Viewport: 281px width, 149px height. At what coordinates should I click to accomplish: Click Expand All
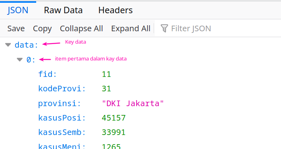coord(131,28)
